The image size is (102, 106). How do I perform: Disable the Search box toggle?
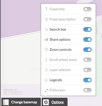coord(87,30)
